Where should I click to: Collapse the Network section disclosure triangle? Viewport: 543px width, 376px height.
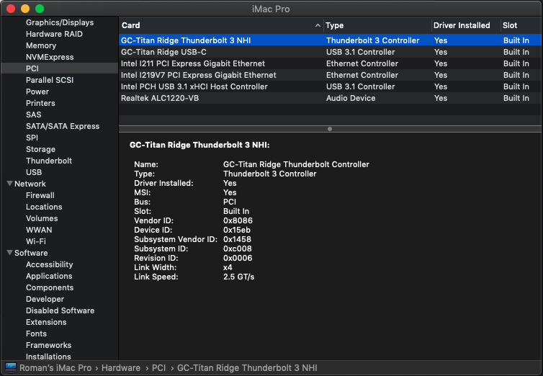(x=9, y=184)
